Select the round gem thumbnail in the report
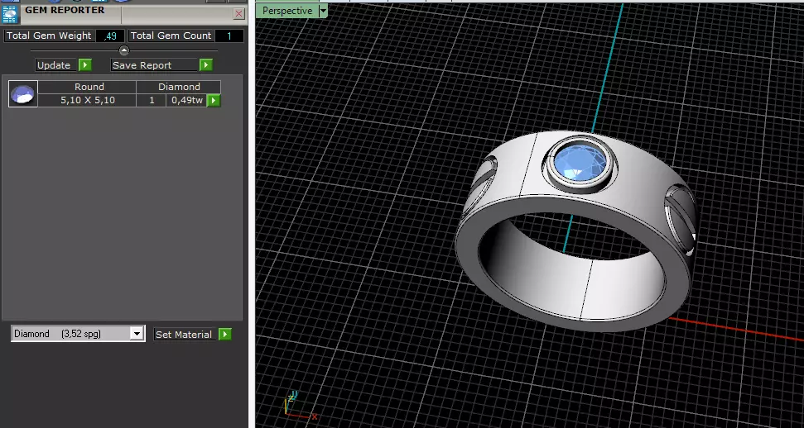 coord(23,93)
